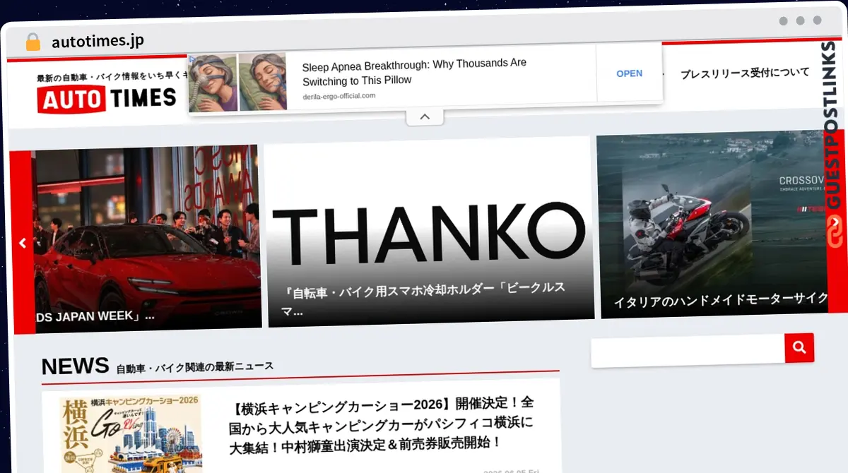
Task: Open the 横浜キャンピングカーショー2026 article headline
Action: click(x=382, y=425)
